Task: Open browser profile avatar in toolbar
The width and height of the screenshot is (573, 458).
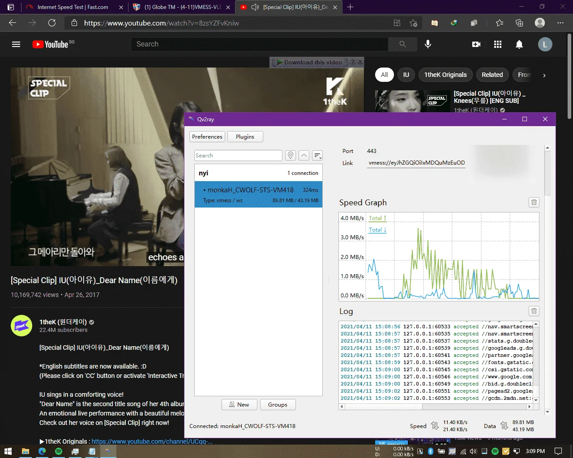Action: 540,23
